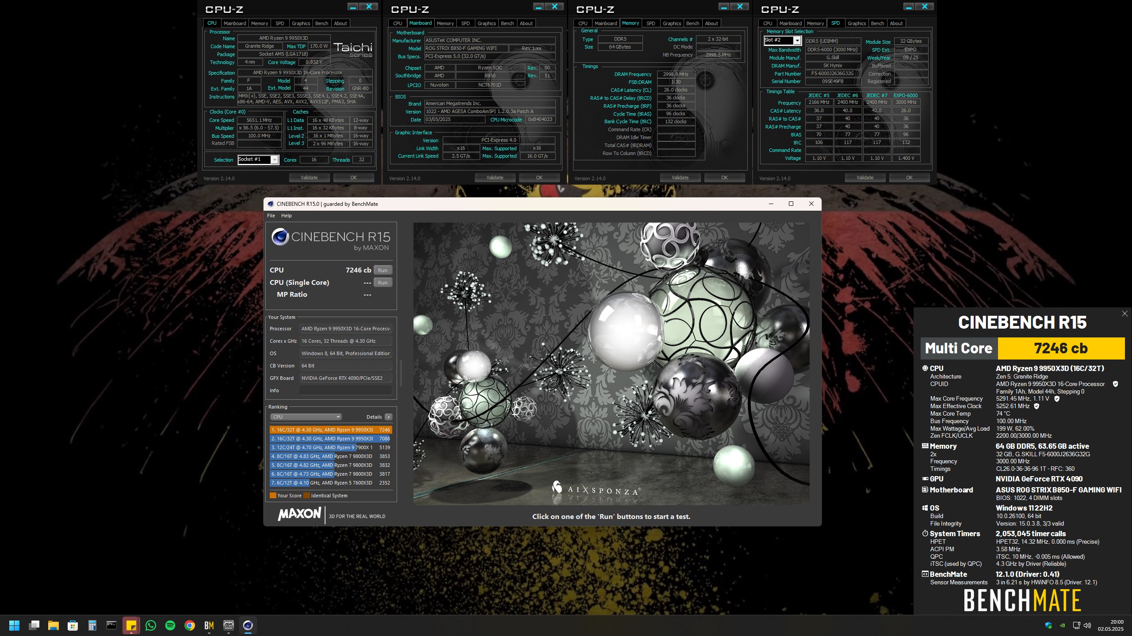Click the Info field in Cinebench Your System
1132x636 pixels.
click(x=346, y=390)
